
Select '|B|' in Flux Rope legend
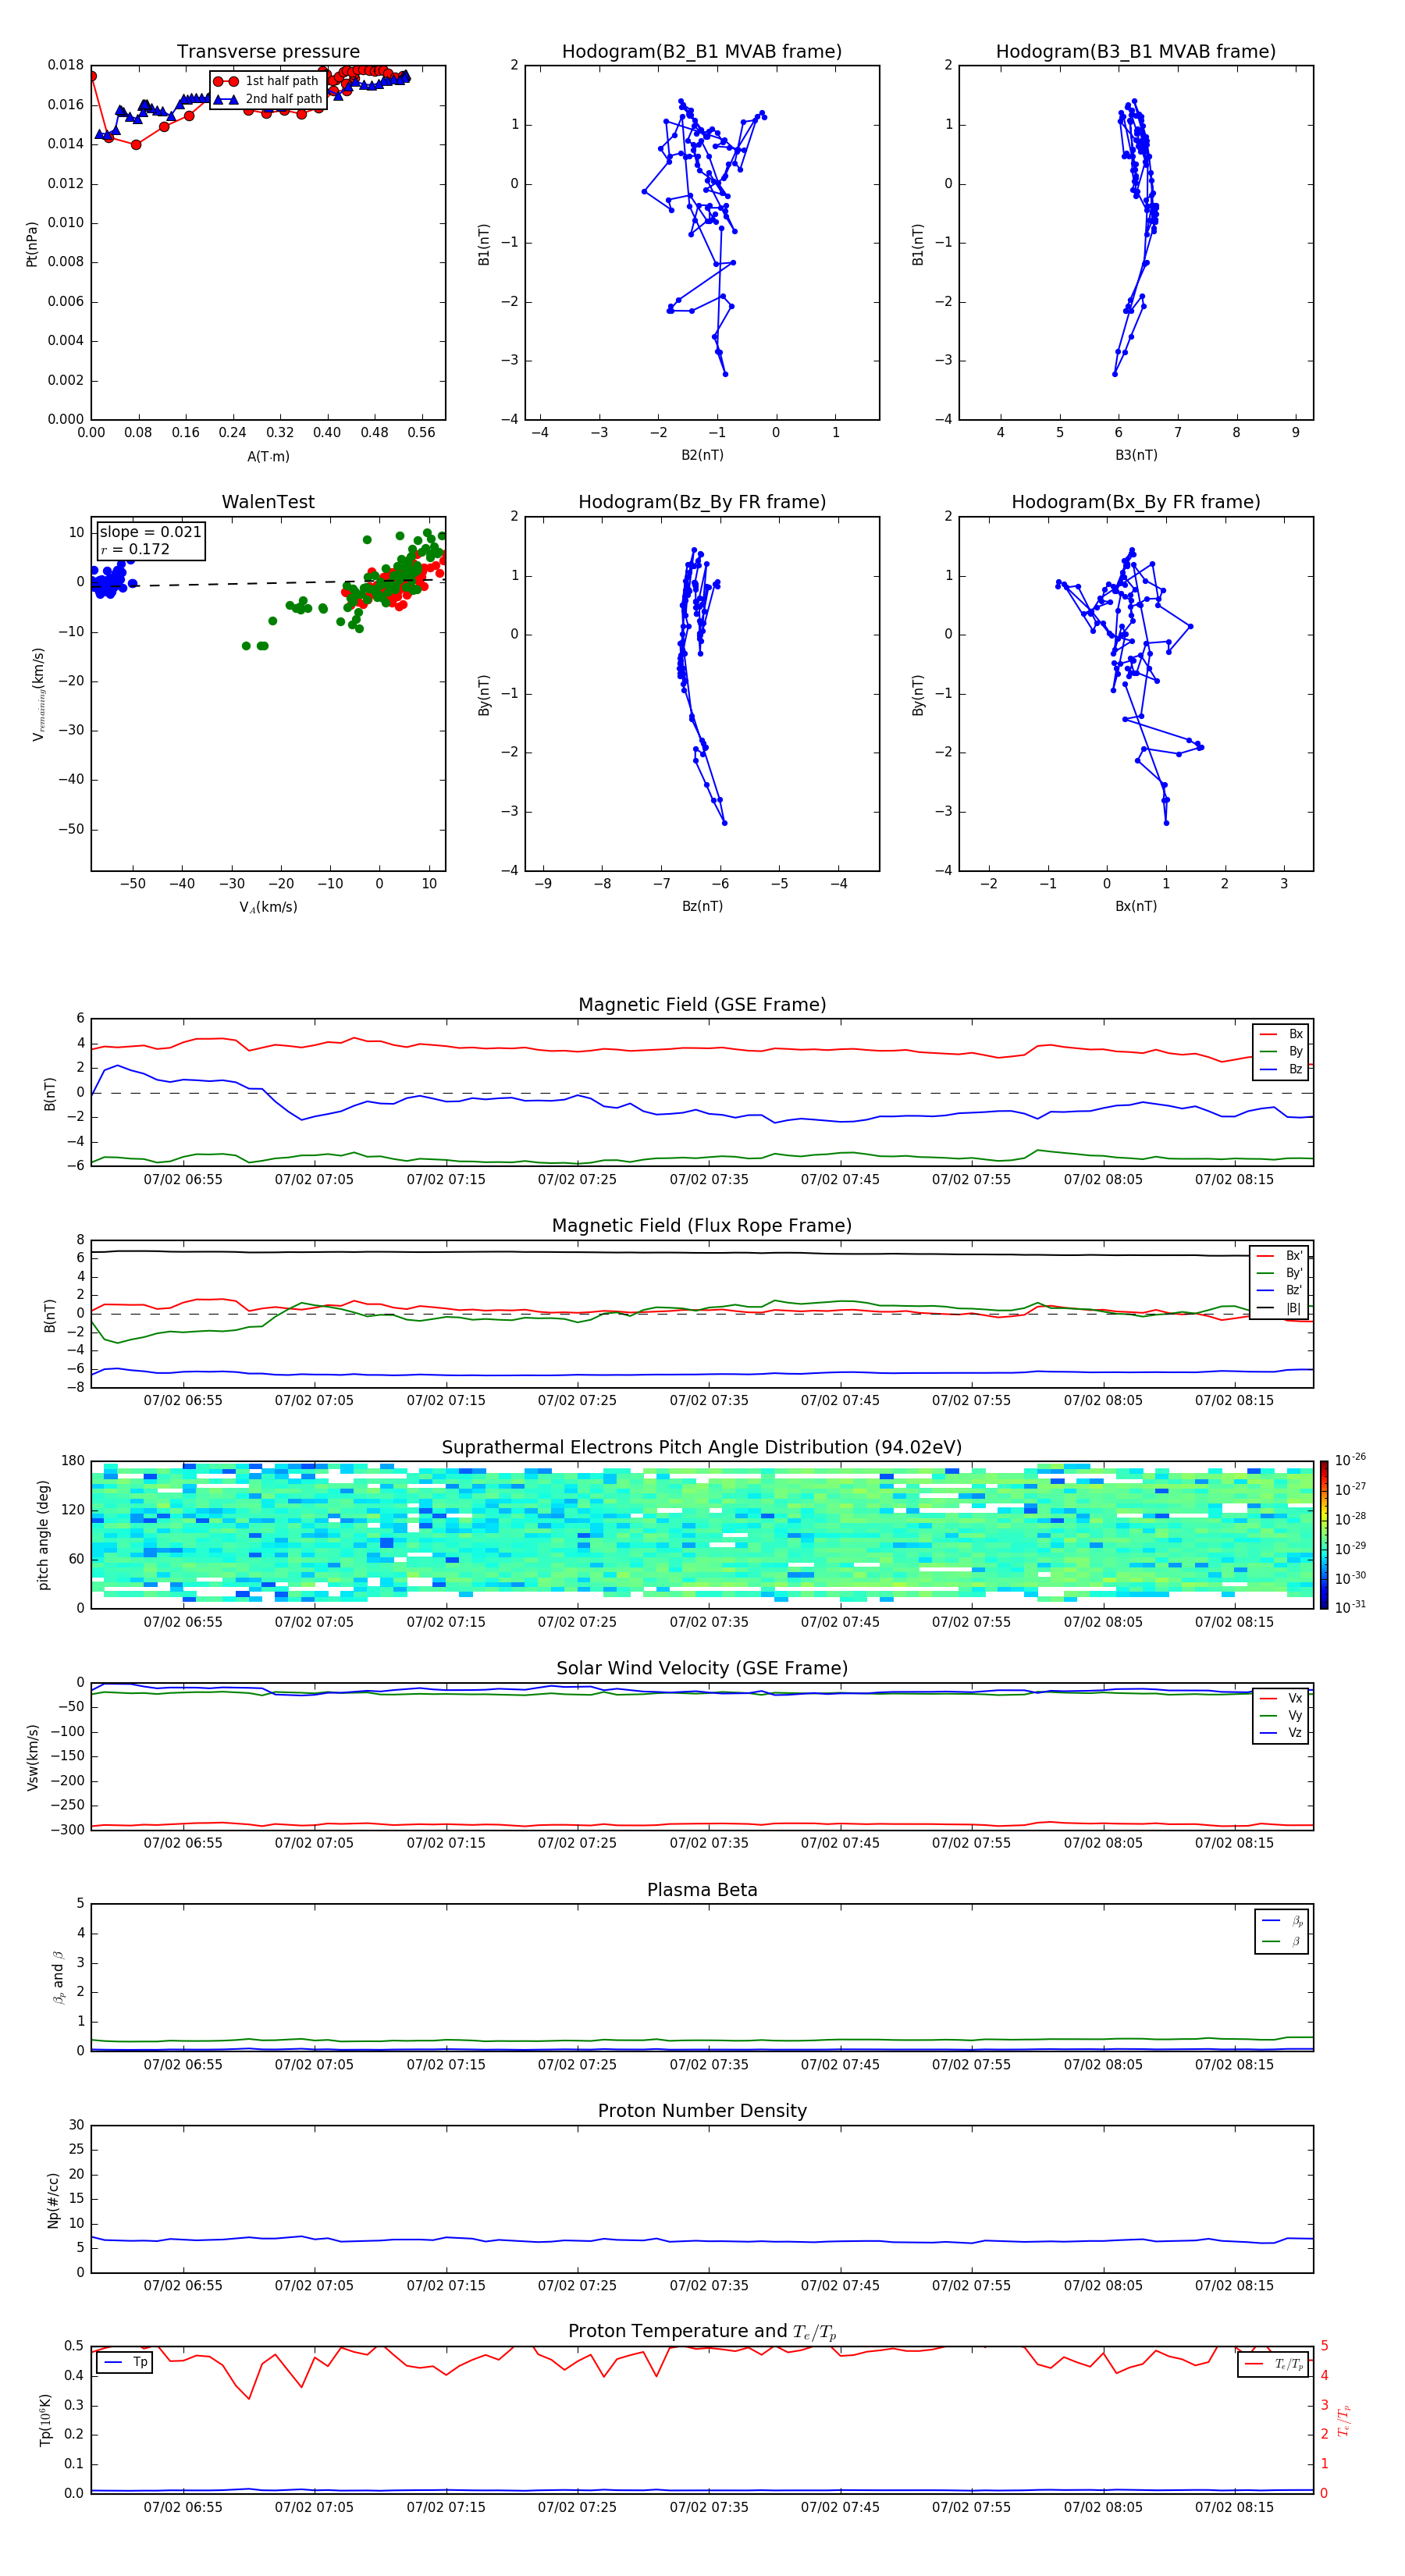point(1280,1308)
